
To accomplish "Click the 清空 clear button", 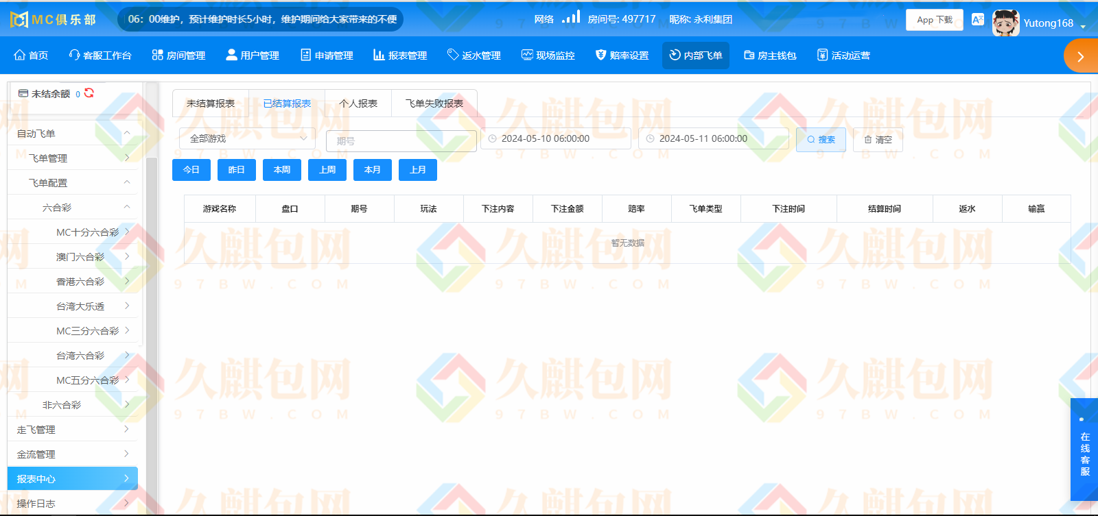I will pyautogui.click(x=878, y=140).
